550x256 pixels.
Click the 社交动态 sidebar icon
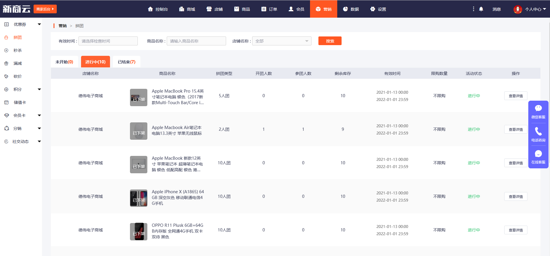click(x=6, y=141)
